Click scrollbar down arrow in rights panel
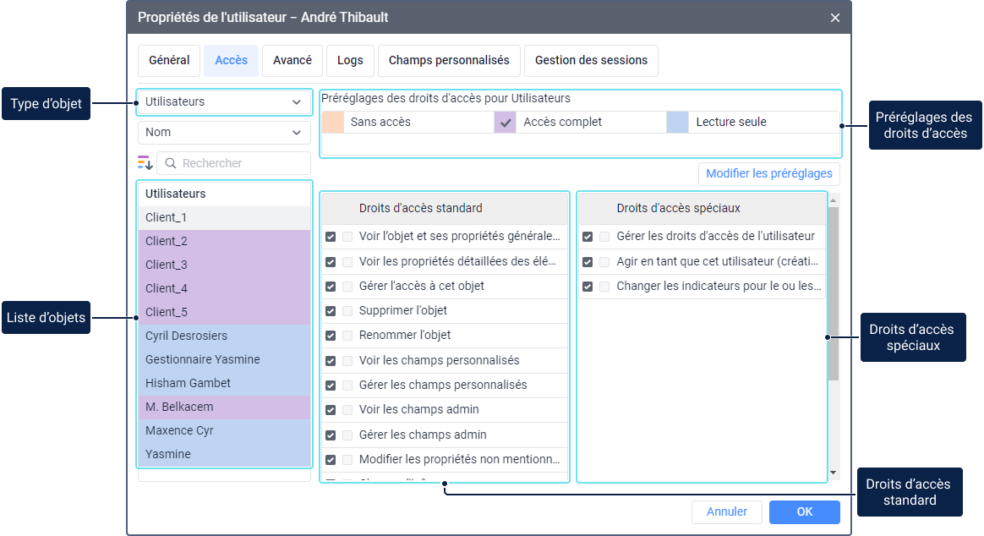 (833, 473)
